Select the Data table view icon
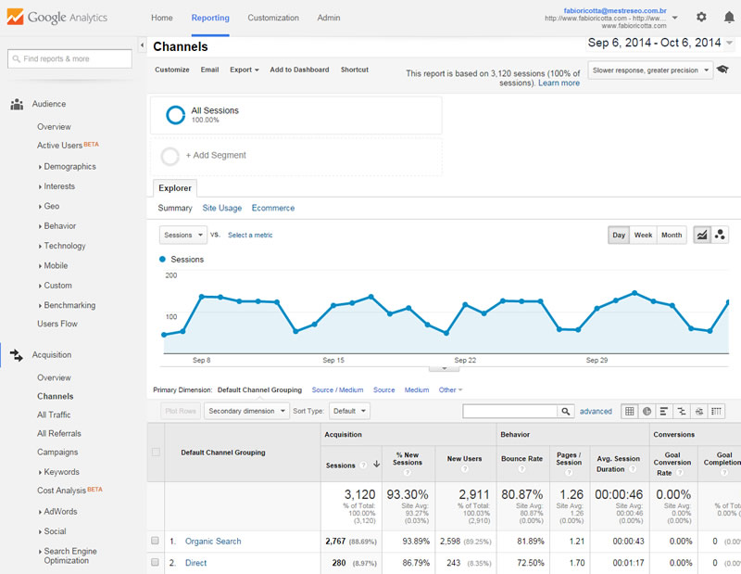The image size is (741, 574). click(x=630, y=411)
